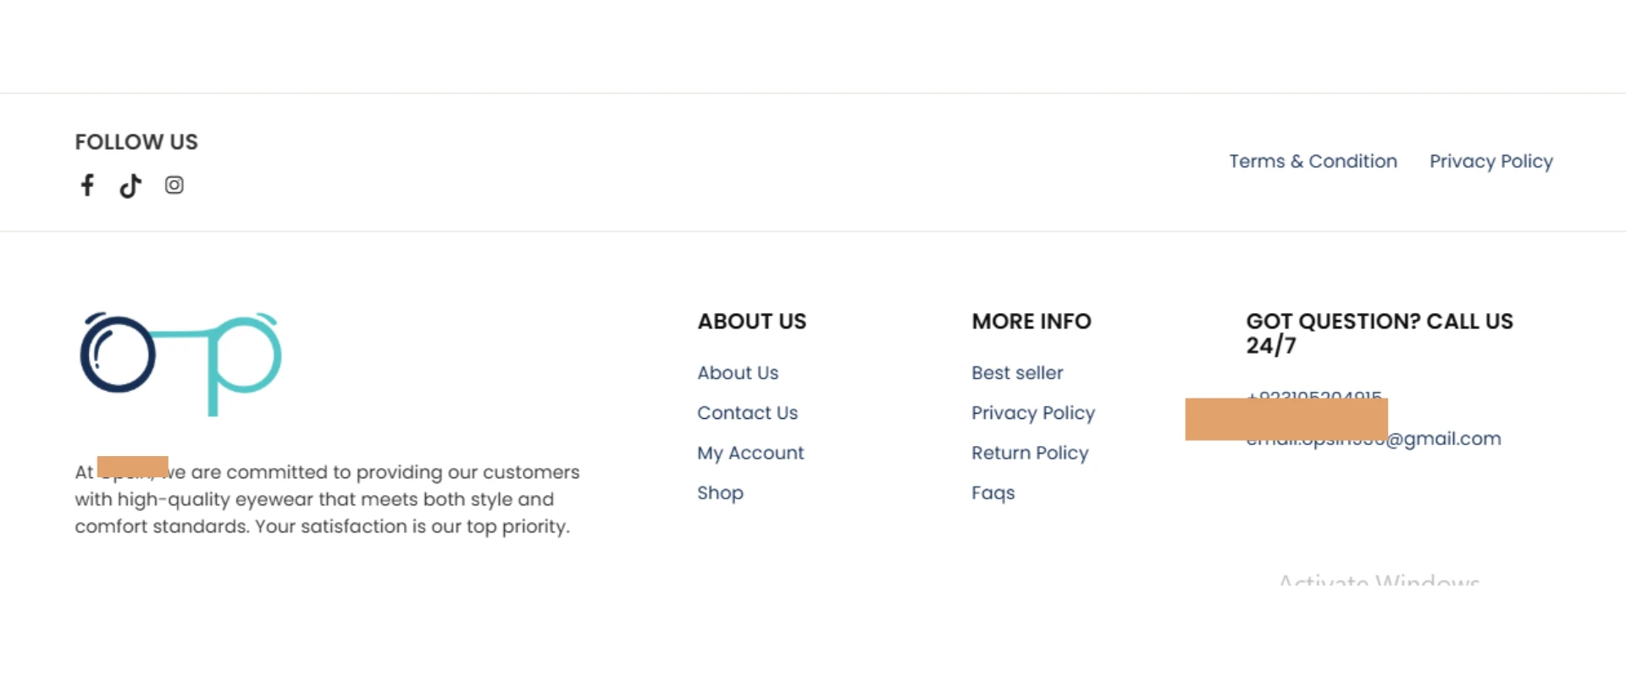Visit the Shop link
Image resolution: width=1626 pixels, height=677 pixels.
(720, 493)
